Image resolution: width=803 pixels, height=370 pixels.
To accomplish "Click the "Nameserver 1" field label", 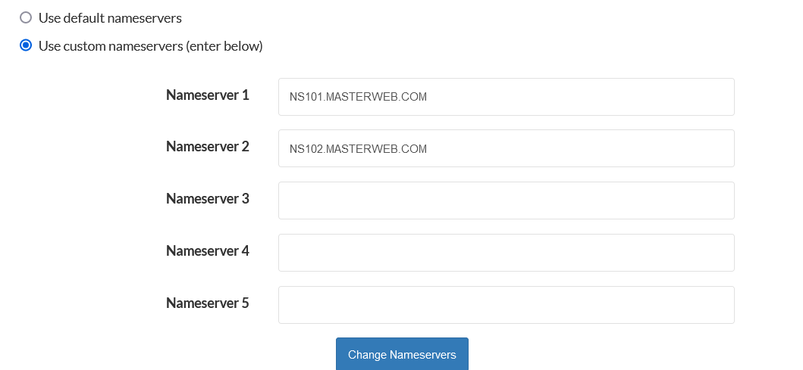I will tap(207, 95).
